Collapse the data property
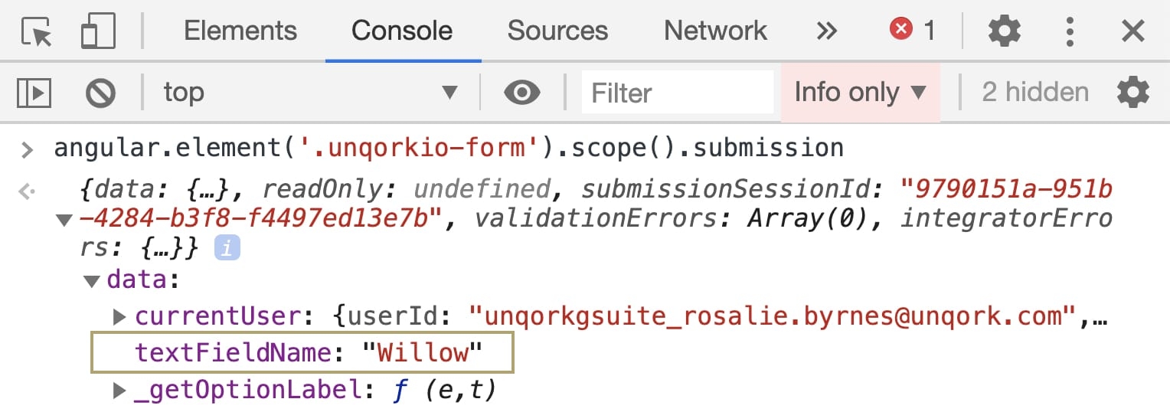Screen dimensions: 1170x412 pyautogui.click(x=92, y=281)
